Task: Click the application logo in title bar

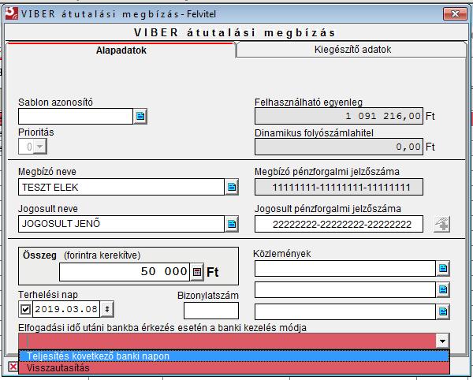Action: pos(12,13)
